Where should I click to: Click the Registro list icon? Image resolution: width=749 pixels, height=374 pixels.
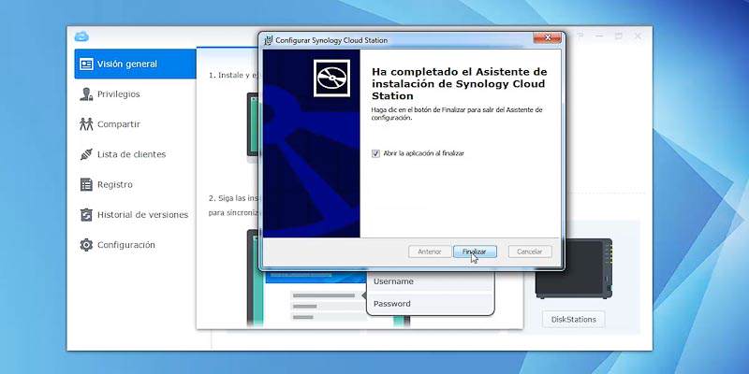(x=86, y=184)
